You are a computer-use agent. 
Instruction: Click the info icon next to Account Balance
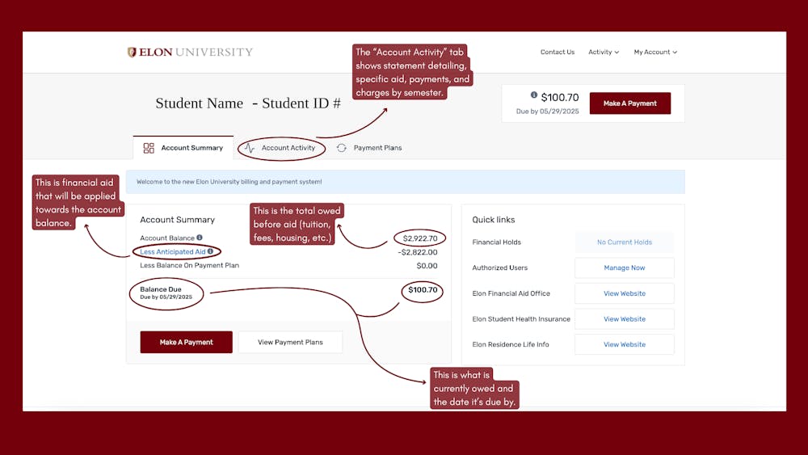point(200,238)
